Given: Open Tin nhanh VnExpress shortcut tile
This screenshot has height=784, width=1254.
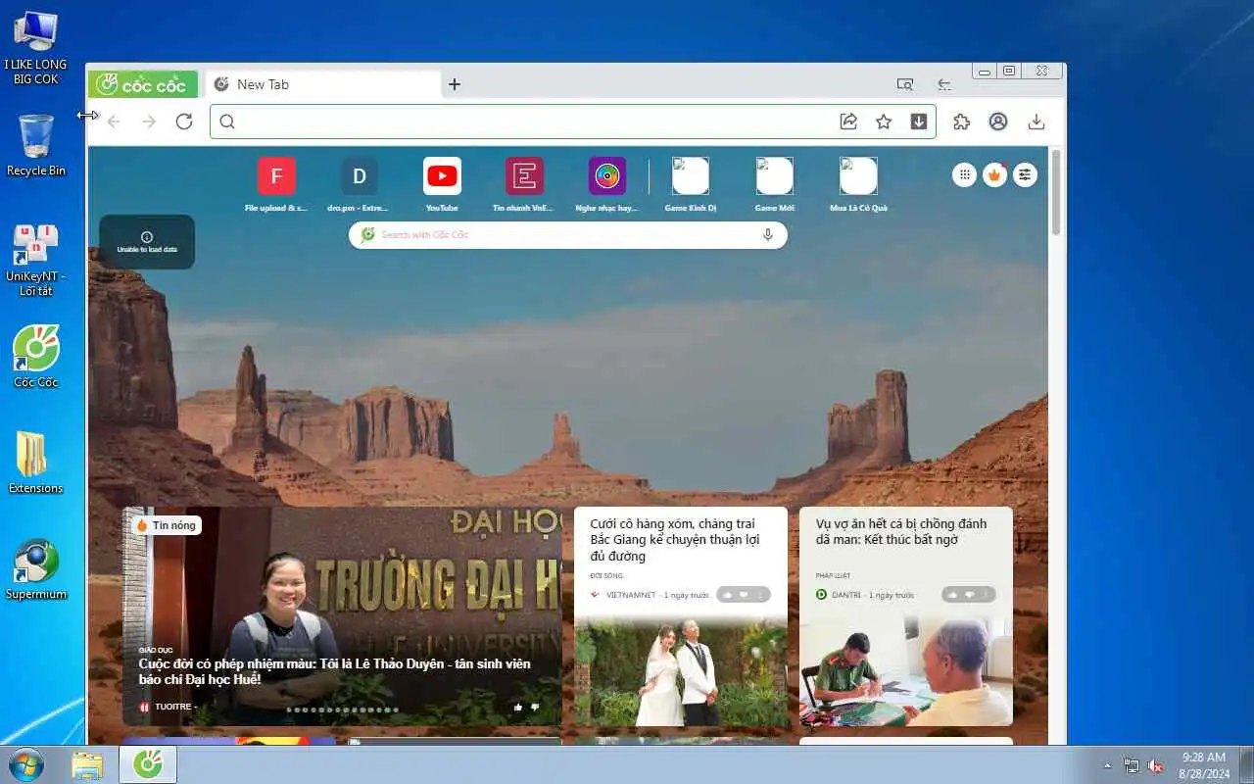Looking at the screenshot, I should click(524, 184).
